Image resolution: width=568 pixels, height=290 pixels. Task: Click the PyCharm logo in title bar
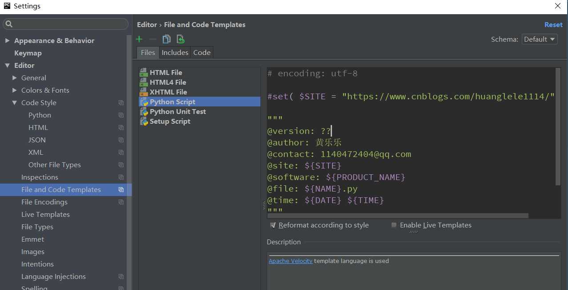tap(7, 6)
